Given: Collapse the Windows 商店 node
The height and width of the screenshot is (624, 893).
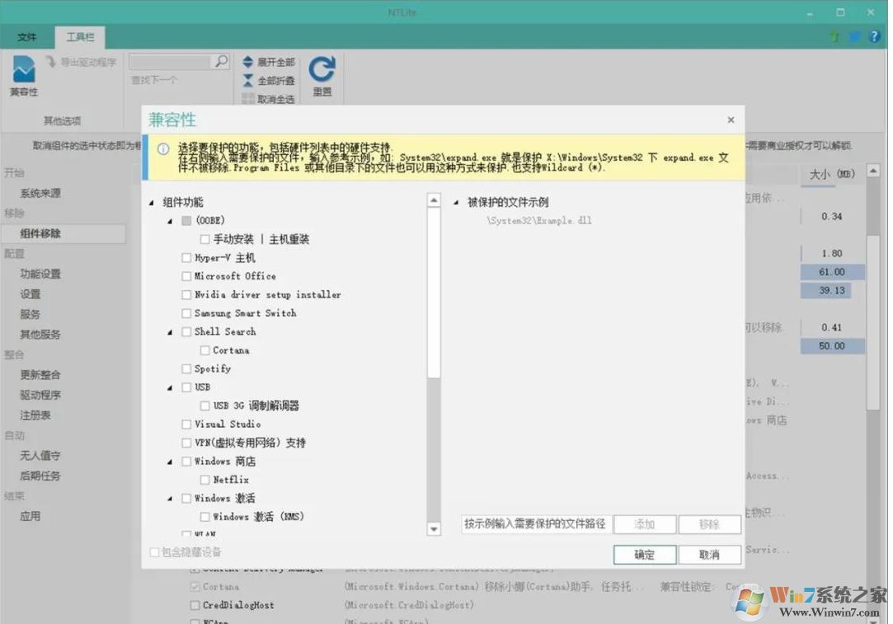Looking at the screenshot, I should pyautogui.click(x=170, y=462).
